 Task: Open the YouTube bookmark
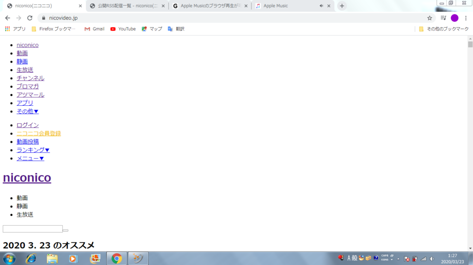coord(123,29)
